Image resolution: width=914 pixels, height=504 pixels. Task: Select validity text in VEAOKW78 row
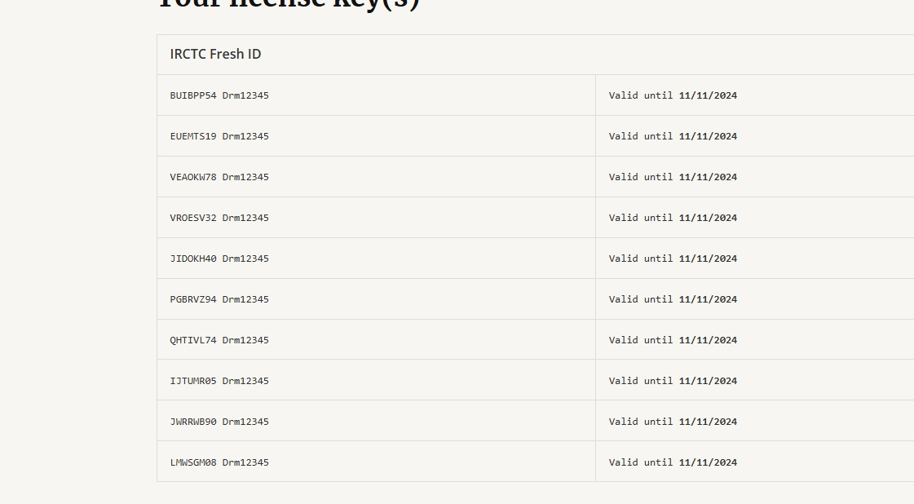(673, 177)
